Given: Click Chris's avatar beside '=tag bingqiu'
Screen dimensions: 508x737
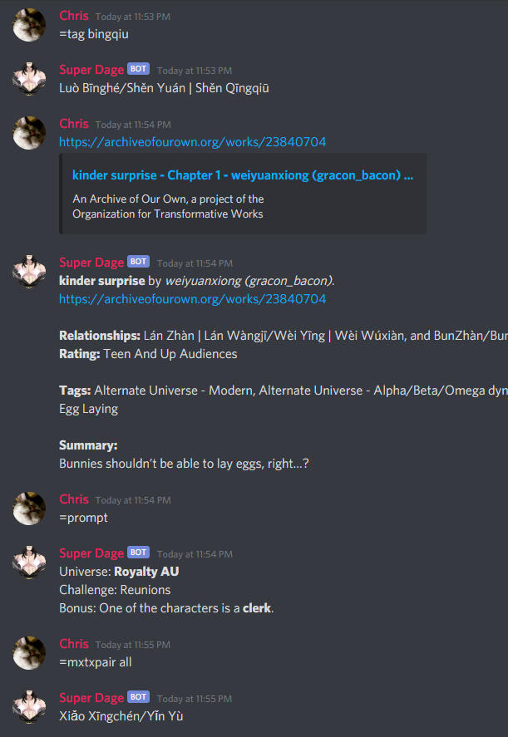Looking at the screenshot, I should tap(29, 25).
